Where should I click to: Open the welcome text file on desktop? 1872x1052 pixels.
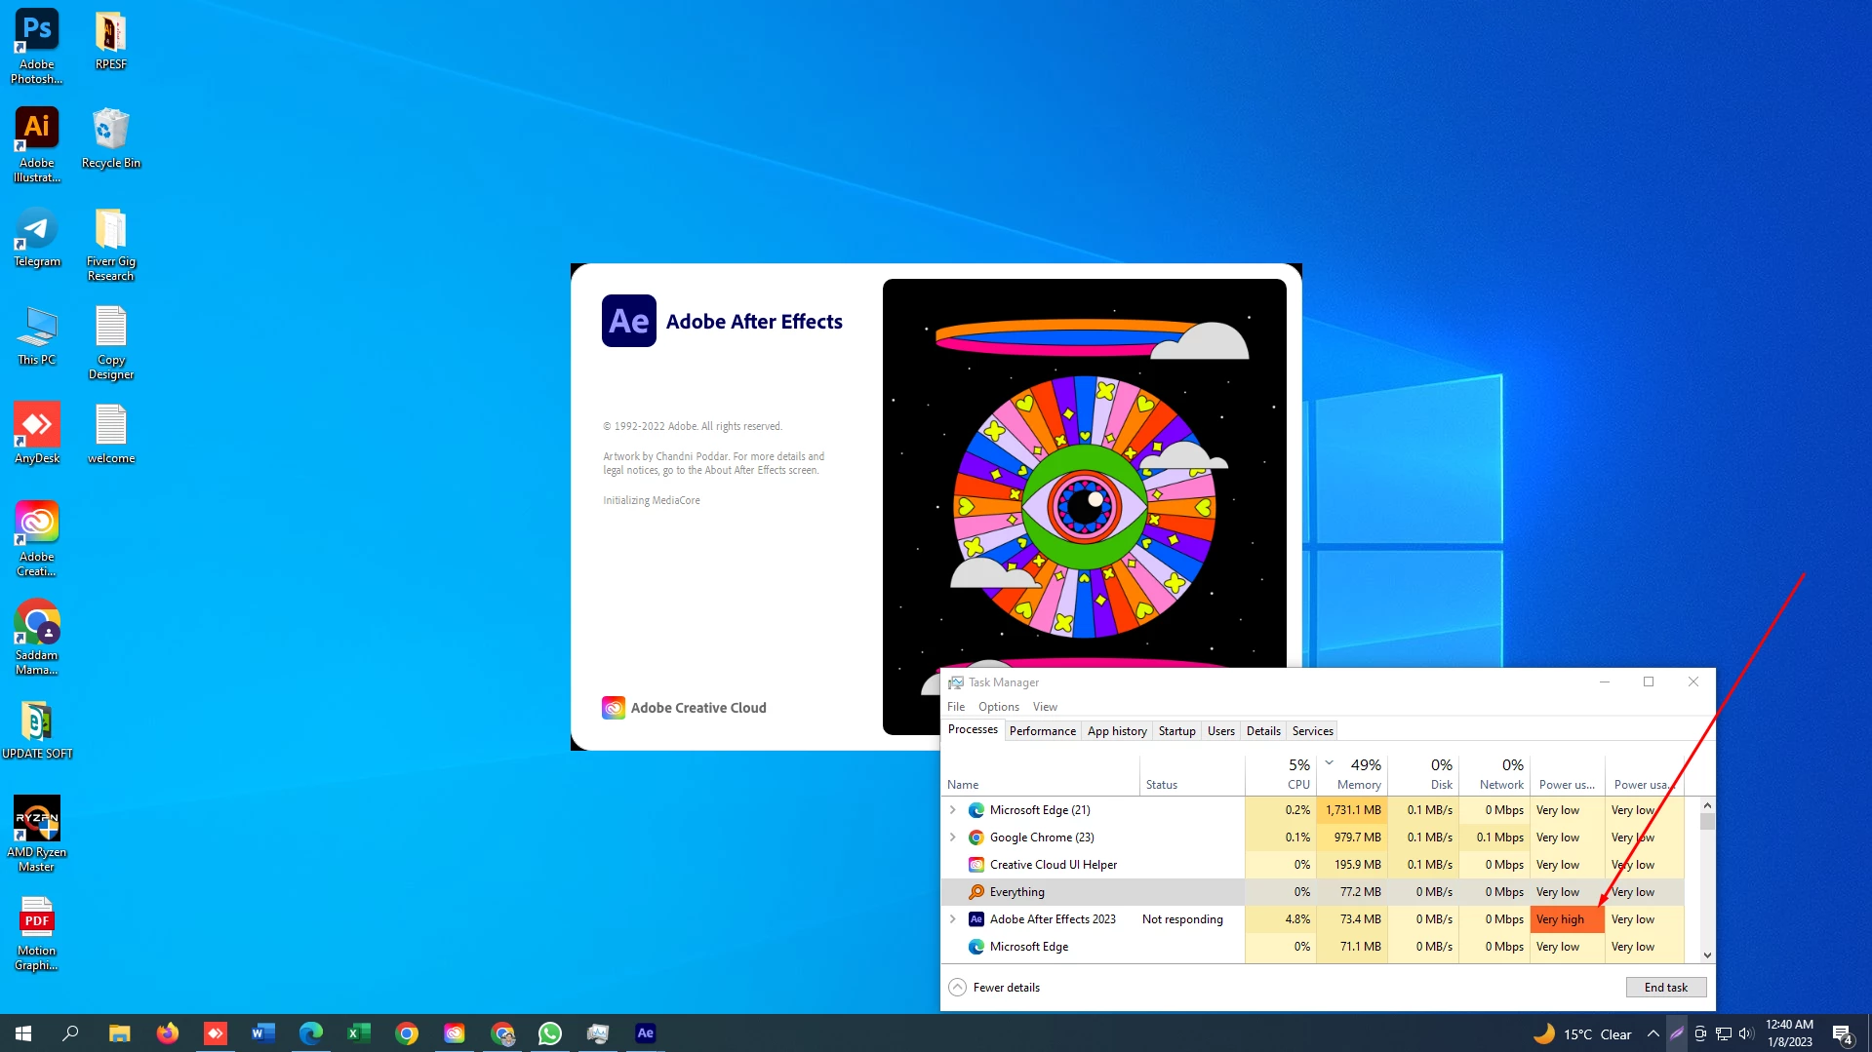point(110,433)
